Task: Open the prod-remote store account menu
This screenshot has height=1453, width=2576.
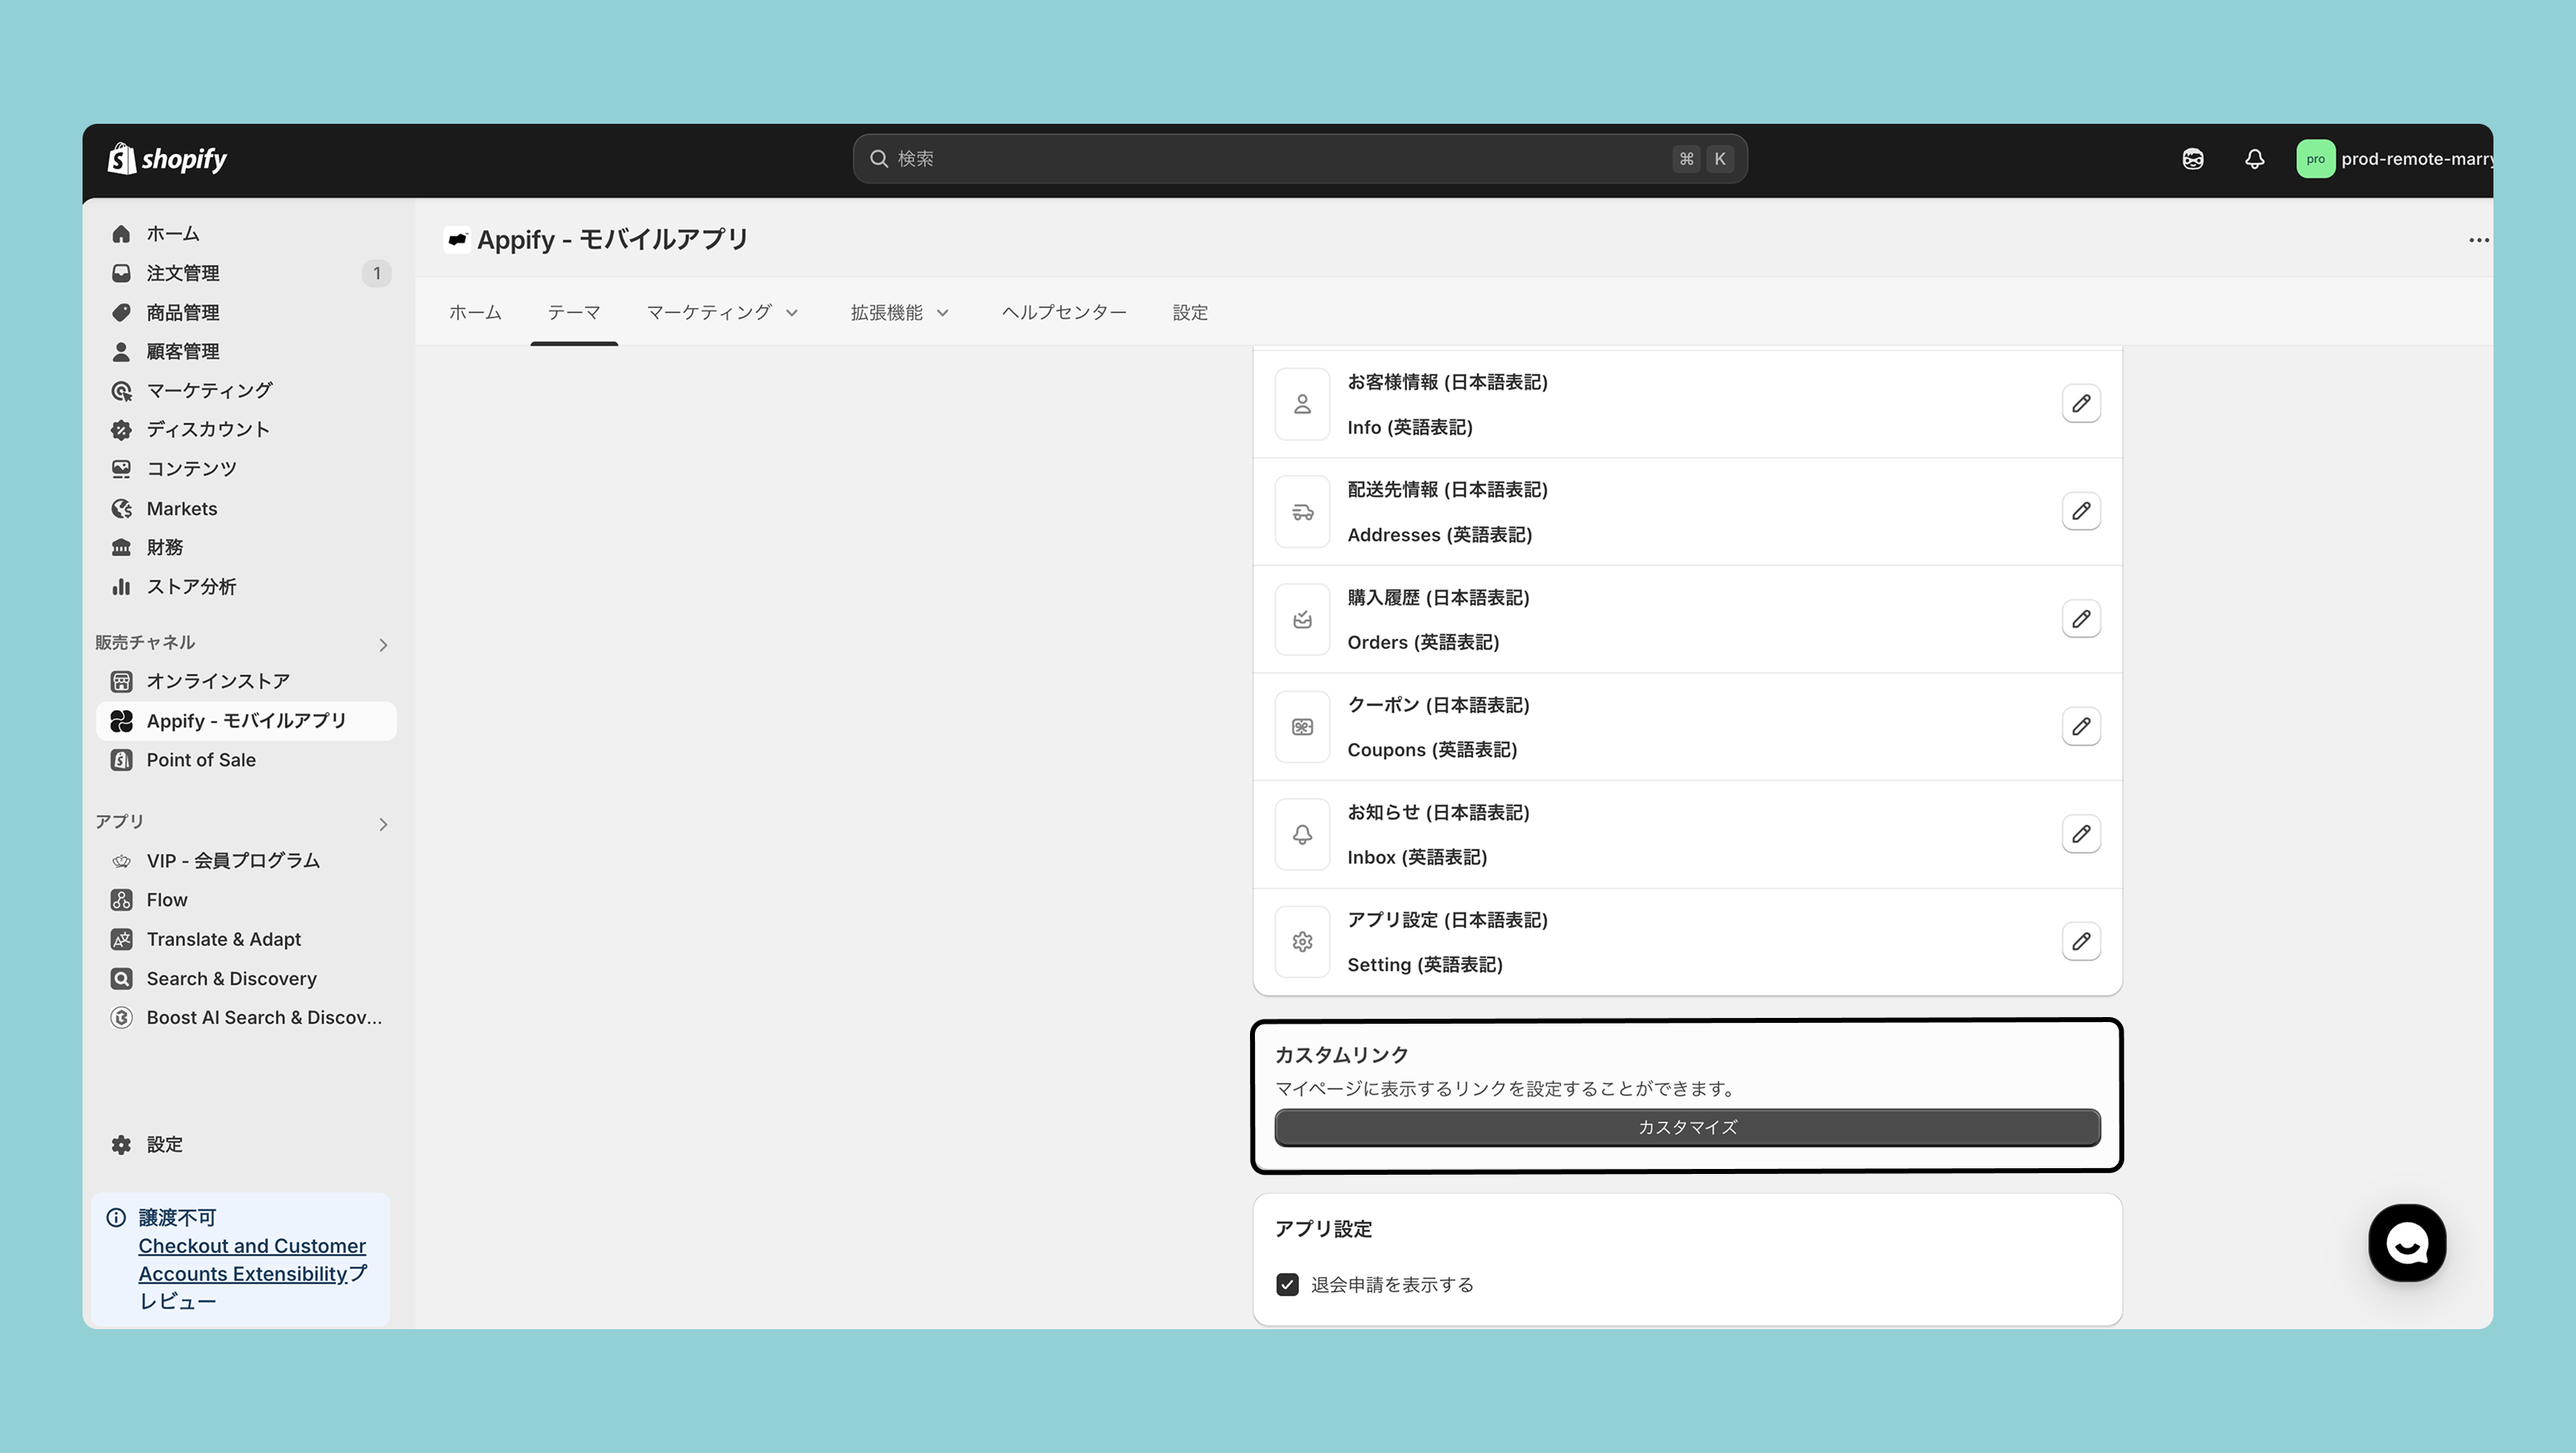Action: (2394, 159)
